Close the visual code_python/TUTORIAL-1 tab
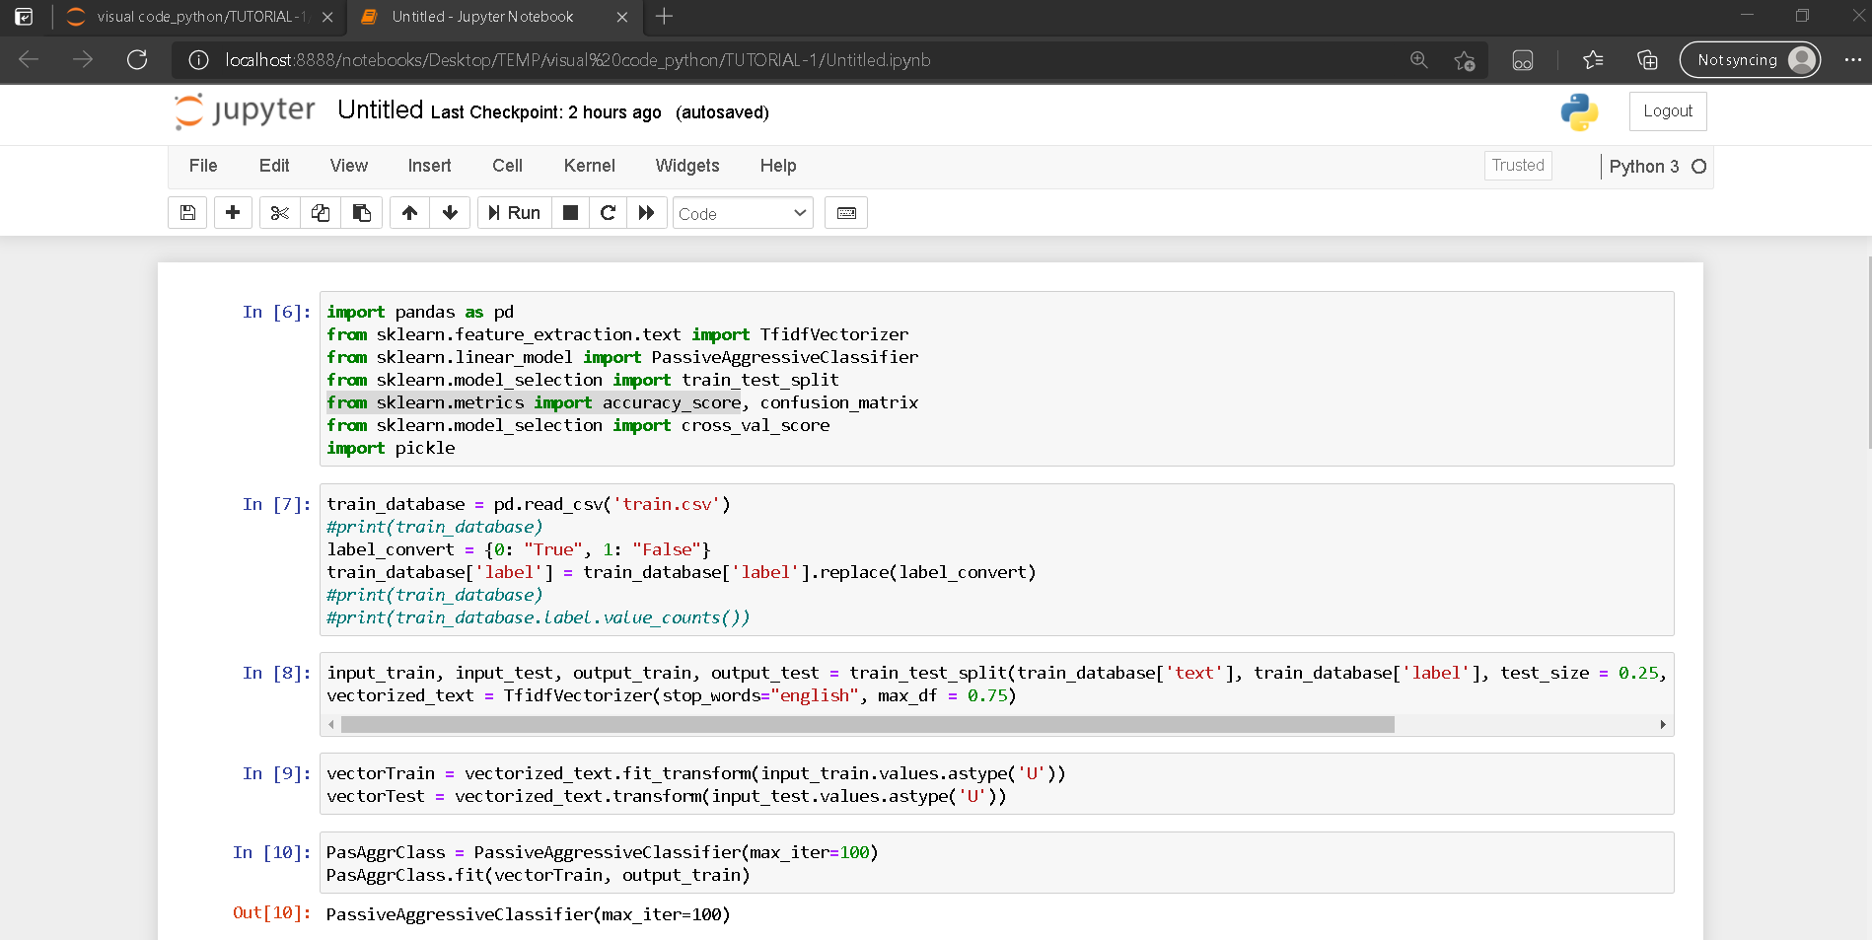Viewport: 1872px width, 940px height. pyautogui.click(x=327, y=17)
